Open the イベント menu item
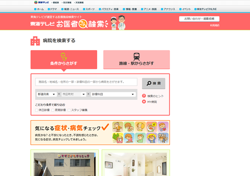250x176 pixels. pyautogui.click(x=185, y=9)
